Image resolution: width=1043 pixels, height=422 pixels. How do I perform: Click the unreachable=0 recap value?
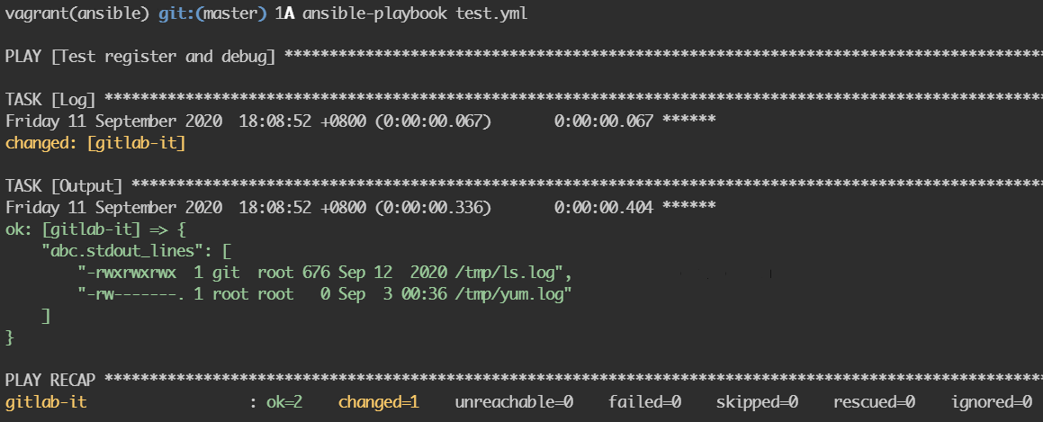[x=514, y=402]
